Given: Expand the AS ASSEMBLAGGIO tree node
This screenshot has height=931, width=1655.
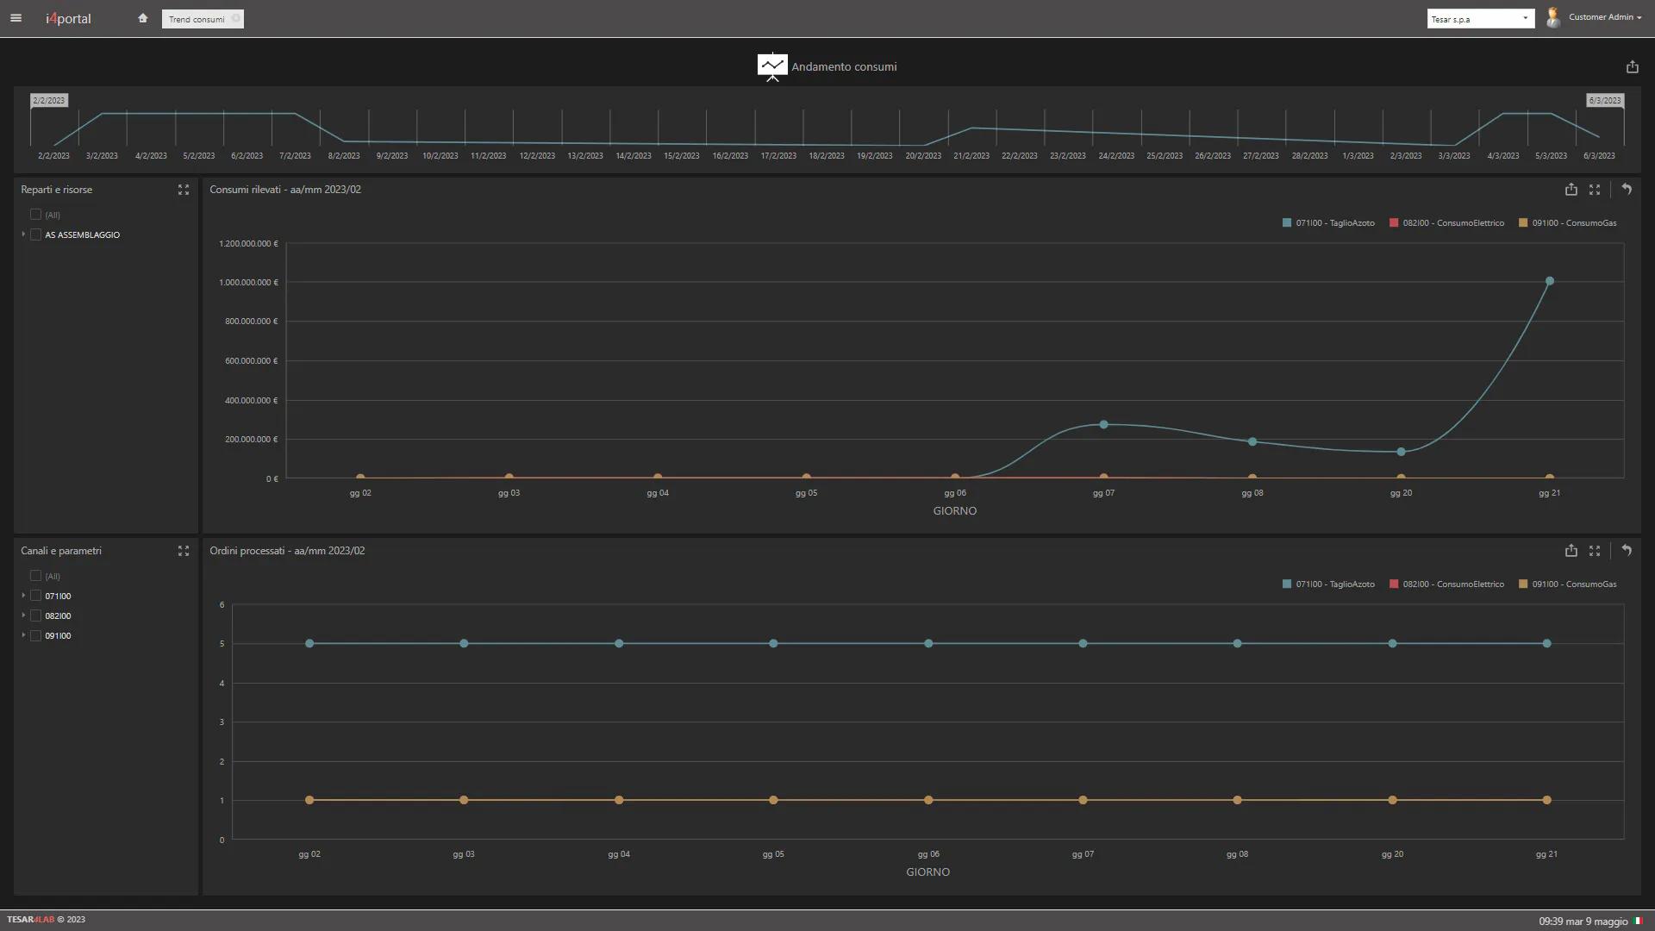Looking at the screenshot, I should pyautogui.click(x=23, y=234).
